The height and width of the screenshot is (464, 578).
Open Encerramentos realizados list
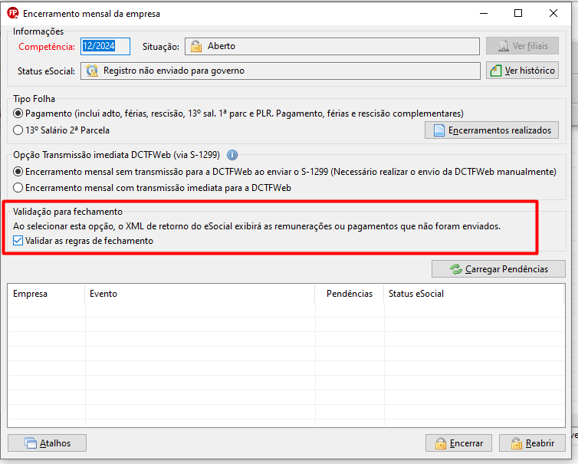(491, 130)
